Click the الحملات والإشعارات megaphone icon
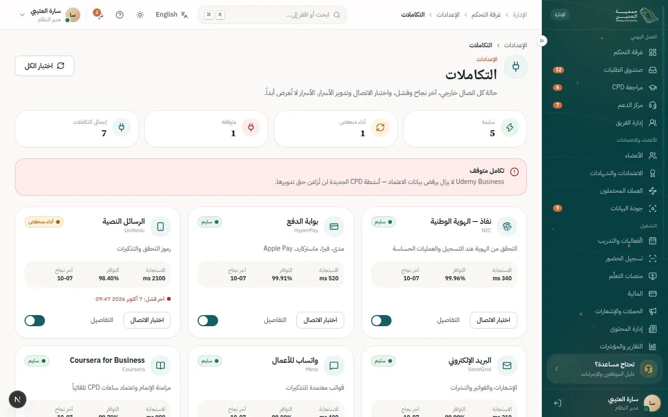The width and height of the screenshot is (668, 417). (653, 311)
